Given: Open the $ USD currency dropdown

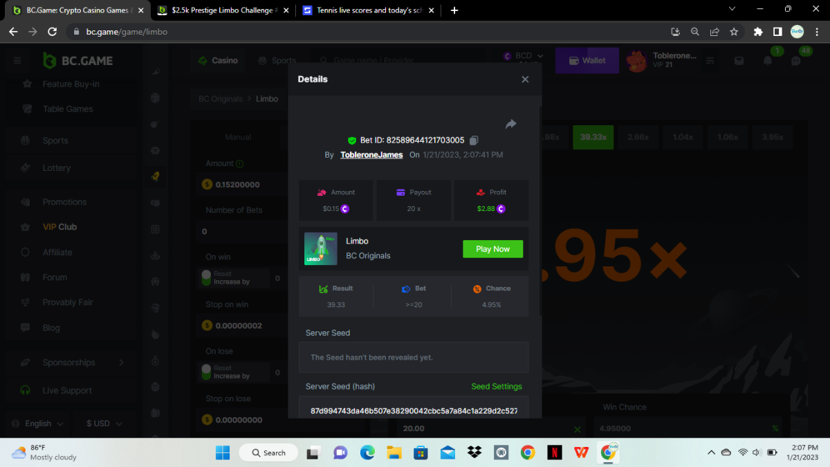Looking at the screenshot, I should click(x=104, y=423).
